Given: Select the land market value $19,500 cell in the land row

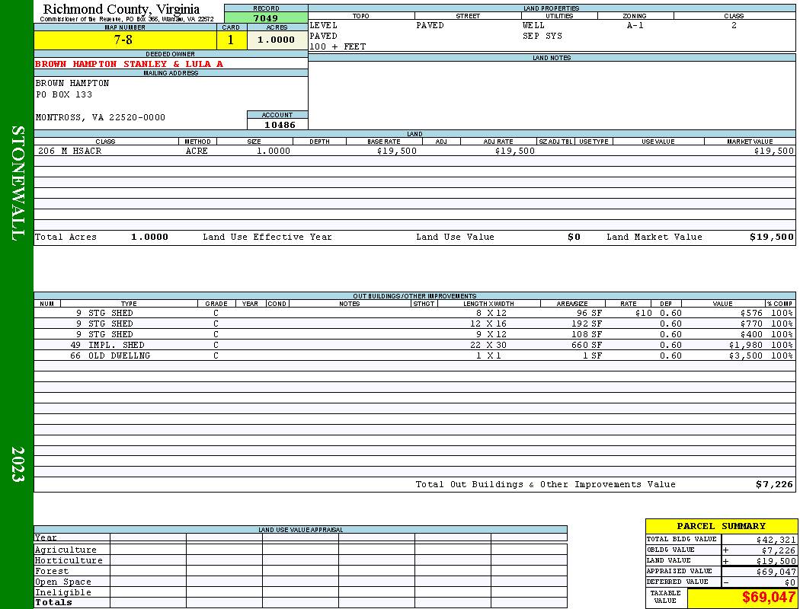Looking at the screenshot, I should (774, 151).
